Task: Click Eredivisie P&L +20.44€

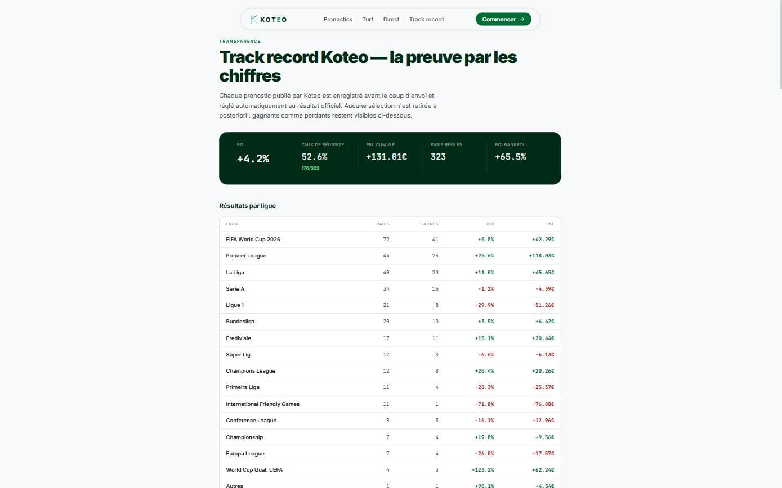Action: pos(543,338)
